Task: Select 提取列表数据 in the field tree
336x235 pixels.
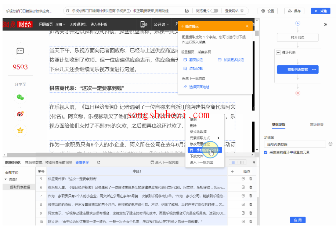Action: pyautogui.click(x=20, y=187)
